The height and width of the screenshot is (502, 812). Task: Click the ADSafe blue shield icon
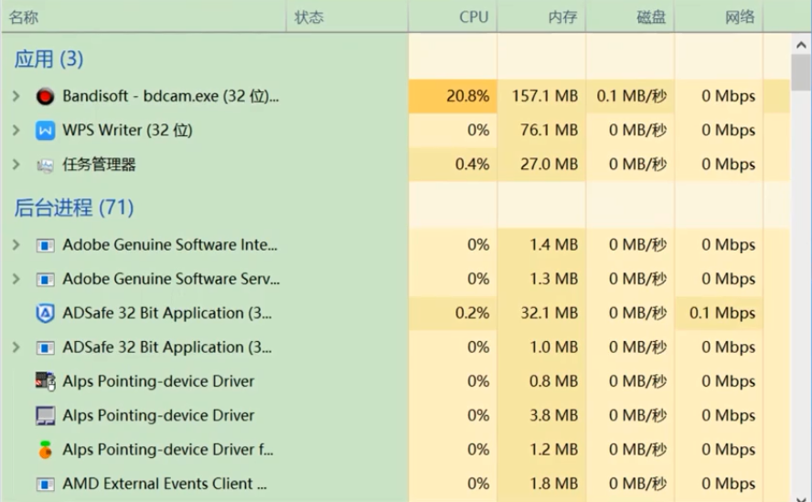45,314
